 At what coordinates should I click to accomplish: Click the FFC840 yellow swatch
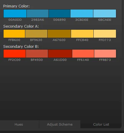coord(82,34)
